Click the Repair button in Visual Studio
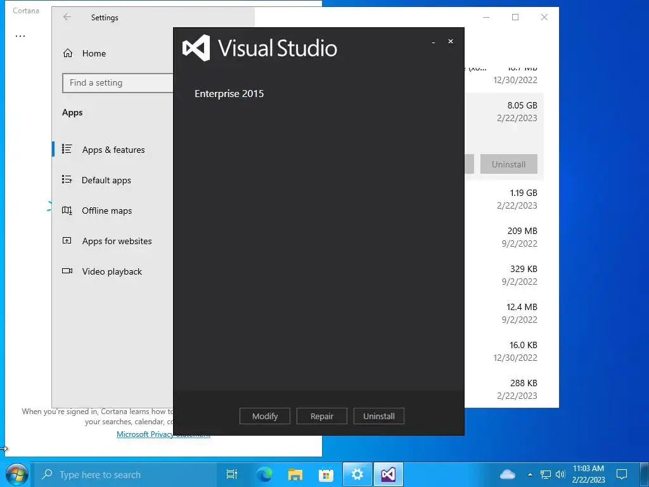The height and width of the screenshot is (487, 649). click(321, 416)
